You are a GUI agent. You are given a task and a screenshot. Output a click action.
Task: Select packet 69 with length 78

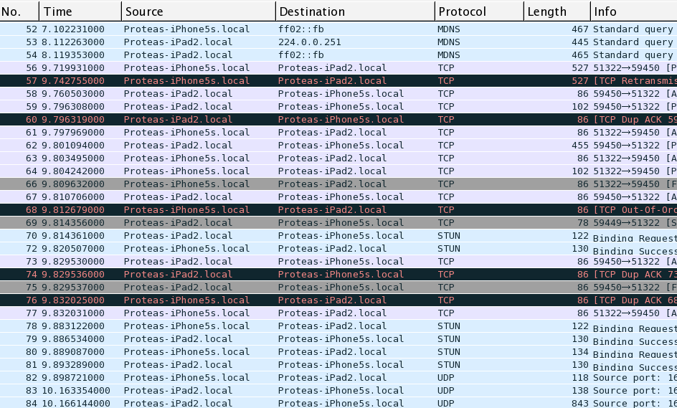pyautogui.click(x=338, y=223)
